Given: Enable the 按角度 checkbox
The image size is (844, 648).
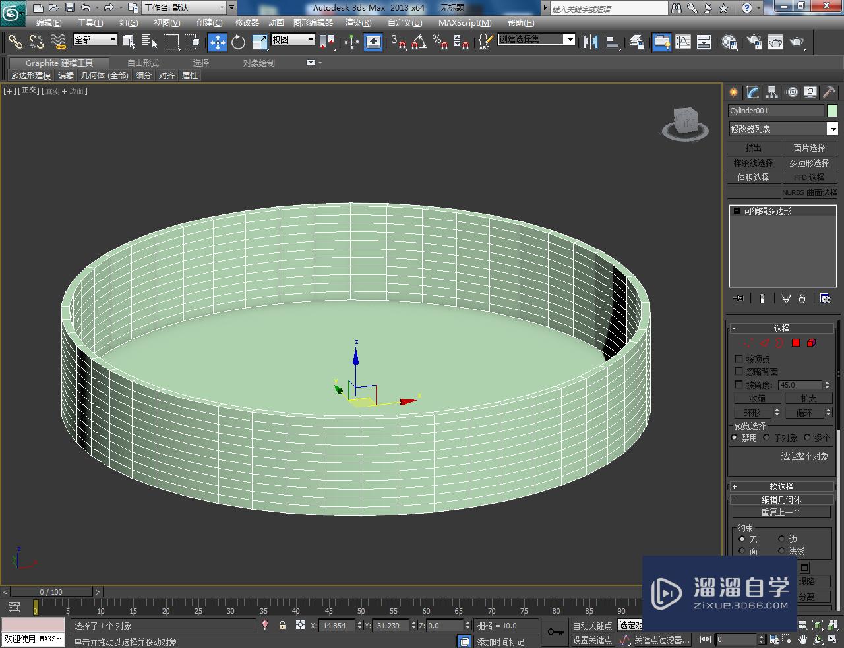Looking at the screenshot, I should [738, 384].
